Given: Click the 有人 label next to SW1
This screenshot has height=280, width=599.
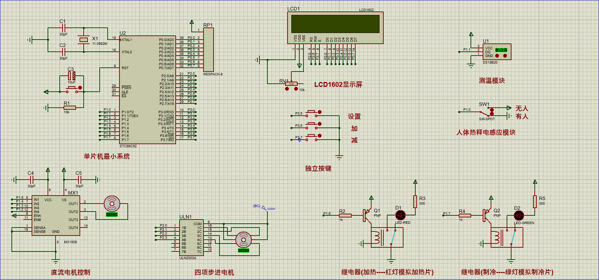Looking at the screenshot, I should click(522, 116).
